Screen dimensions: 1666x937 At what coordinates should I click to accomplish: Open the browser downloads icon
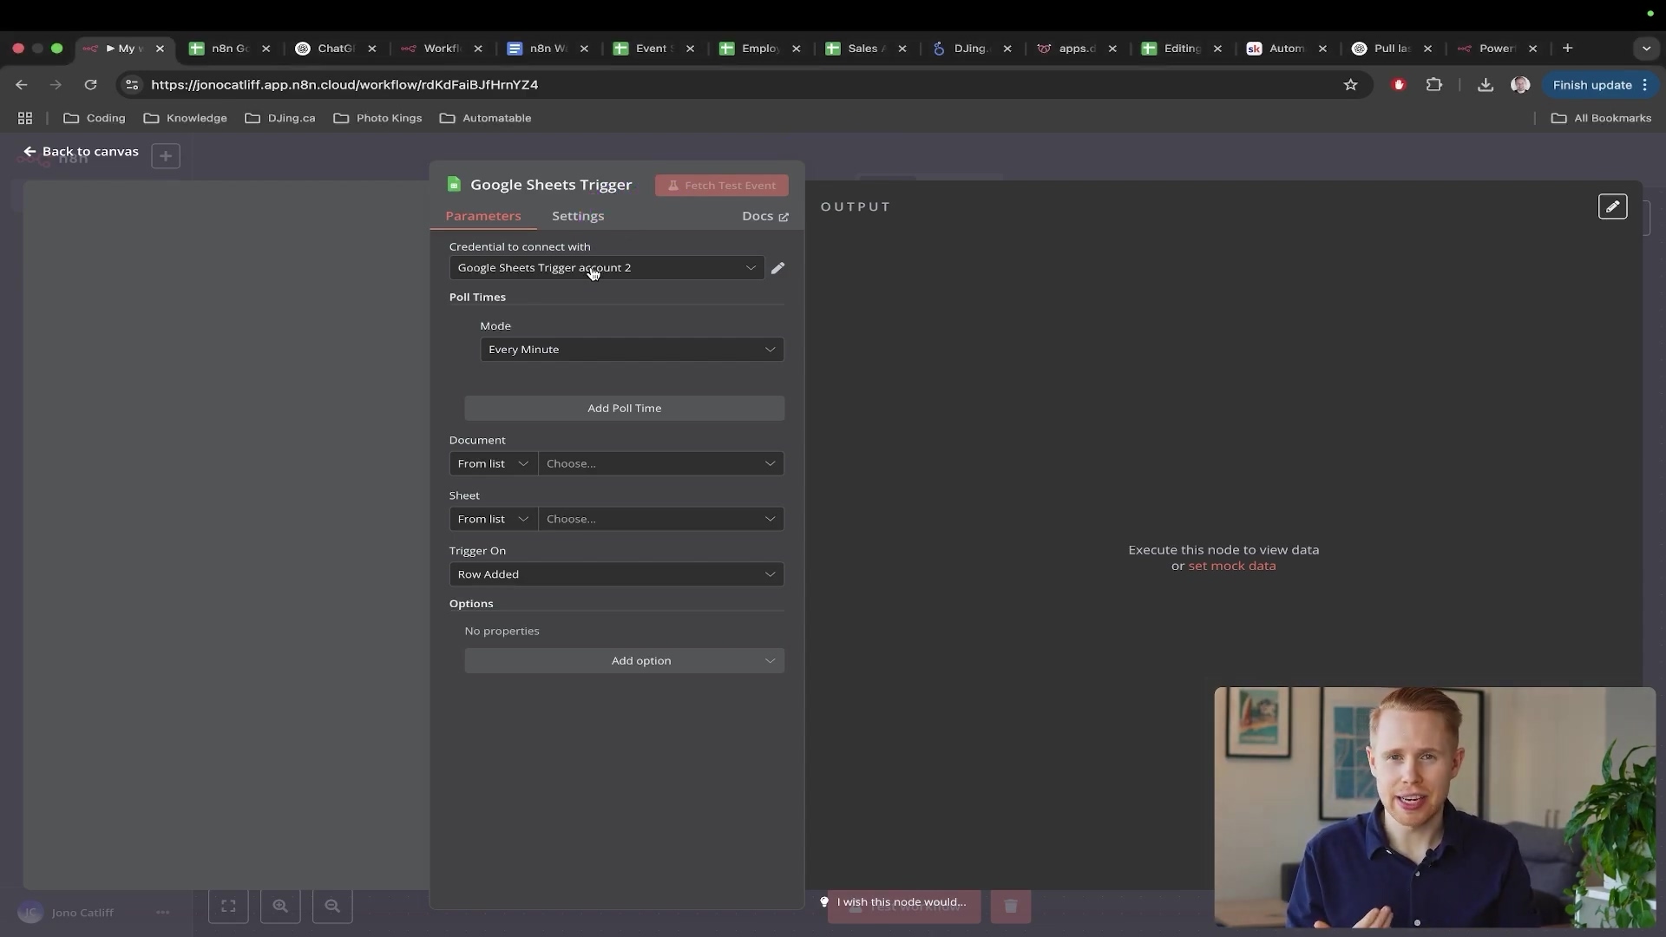pyautogui.click(x=1486, y=84)
